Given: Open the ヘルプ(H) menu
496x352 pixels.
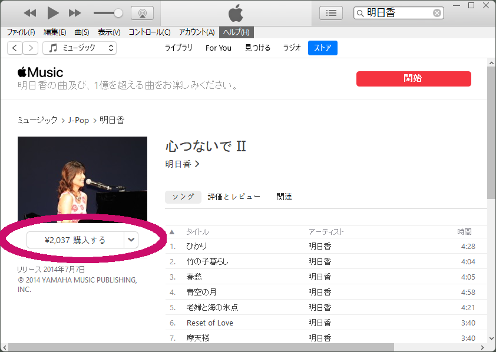Looking at the screenshot, I should (x=236, y=32).
